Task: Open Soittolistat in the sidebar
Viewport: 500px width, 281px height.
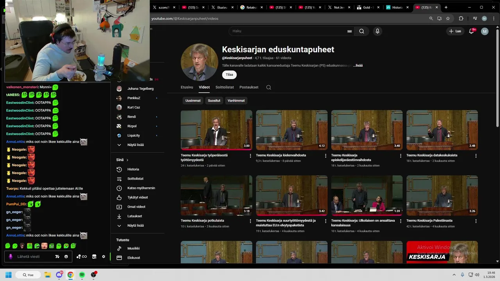Action: pyautogui.click(x=135, y=179)
